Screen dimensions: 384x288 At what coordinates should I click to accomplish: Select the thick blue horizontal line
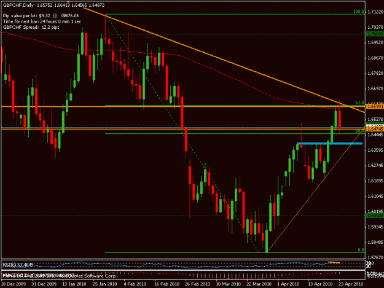coord(330,144)
